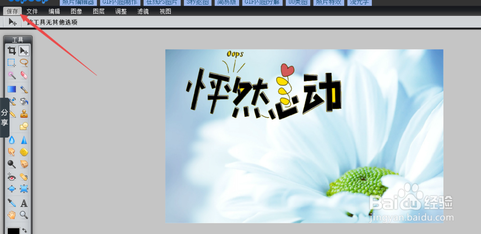Select the Spot Heal bandage tool
Viewport: 481px width, 234px height.
[x=24, y=176]
